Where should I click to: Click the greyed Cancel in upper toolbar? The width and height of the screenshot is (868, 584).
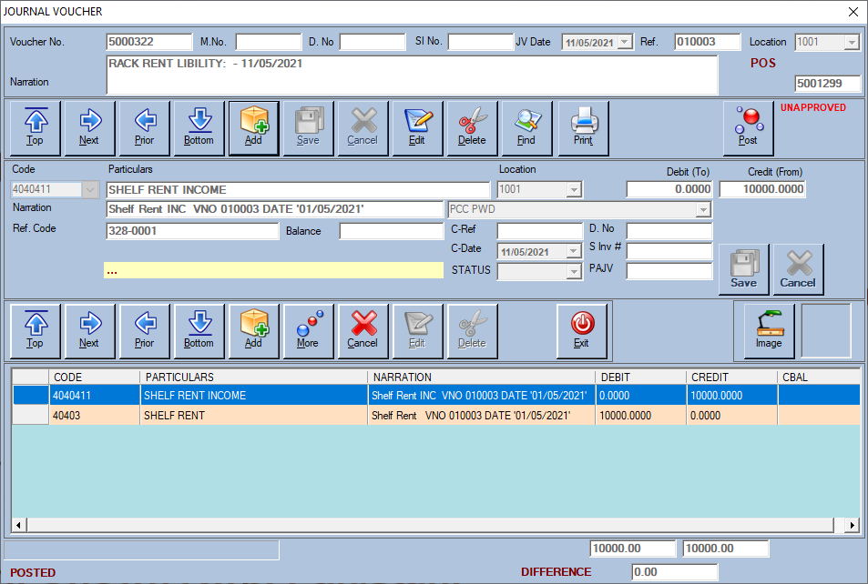coord(363,127)
